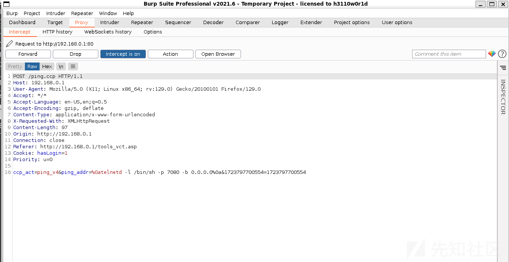509x262 pixels.
Task: Toggle Intercept is on button
Action: 123,54
